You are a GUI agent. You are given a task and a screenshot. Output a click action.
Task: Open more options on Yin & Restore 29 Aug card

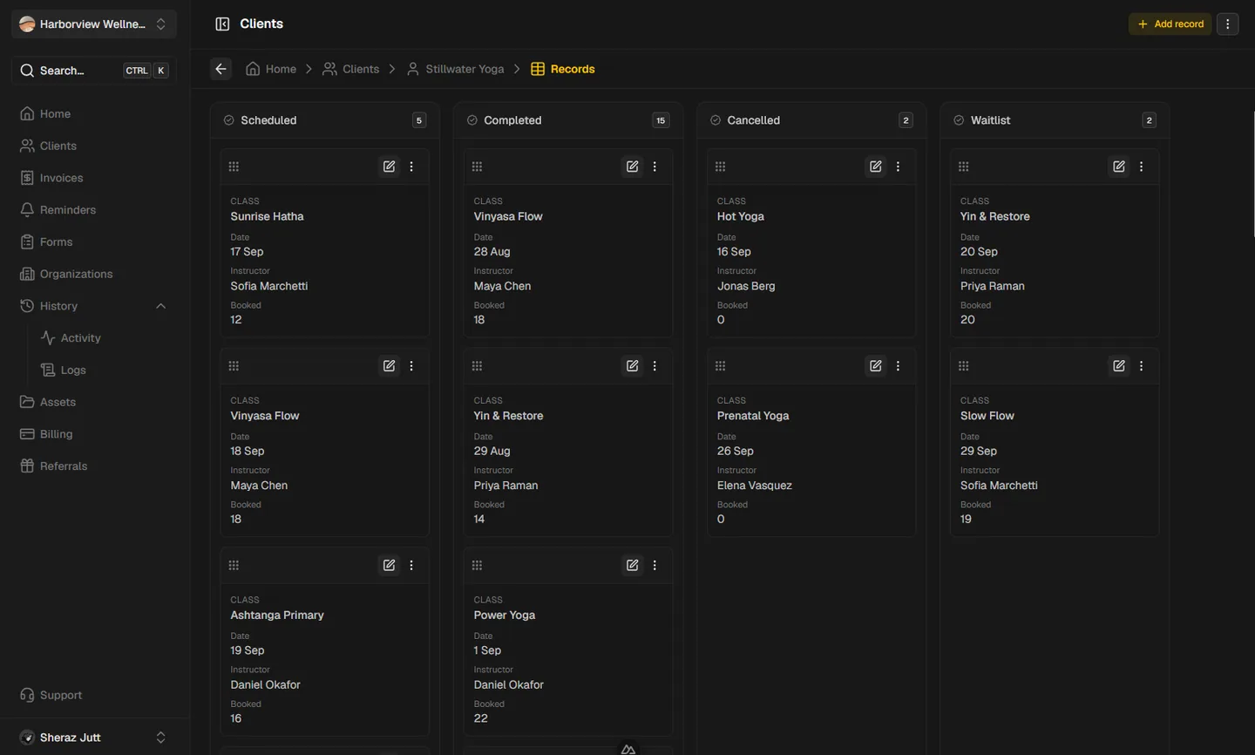click(655, 366)
